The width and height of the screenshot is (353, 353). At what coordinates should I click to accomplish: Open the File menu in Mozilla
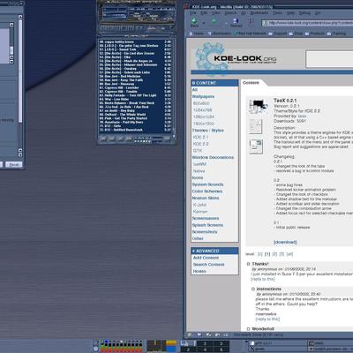(193, 13)
